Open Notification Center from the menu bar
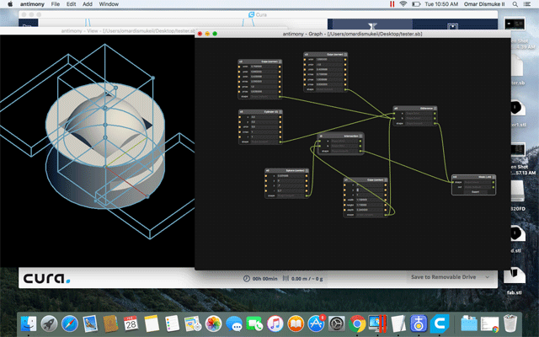Screen dimensions: 539x337 click(527, 4)
